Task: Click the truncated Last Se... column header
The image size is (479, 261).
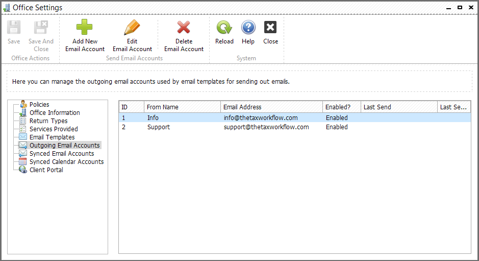Action: [453, 107]
